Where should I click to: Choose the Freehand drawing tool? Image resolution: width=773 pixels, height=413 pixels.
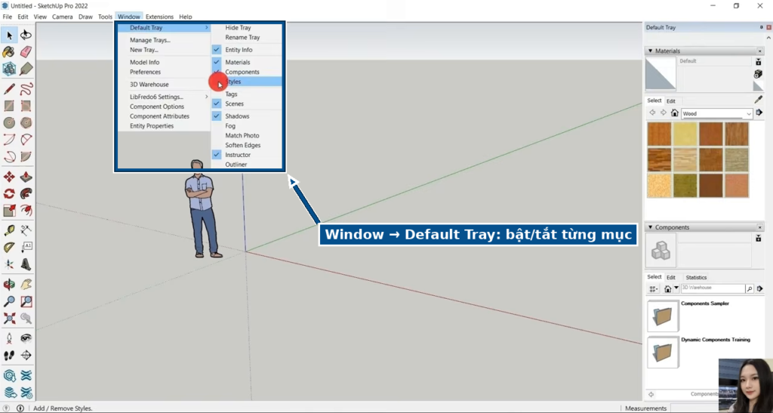pos(26,89)
